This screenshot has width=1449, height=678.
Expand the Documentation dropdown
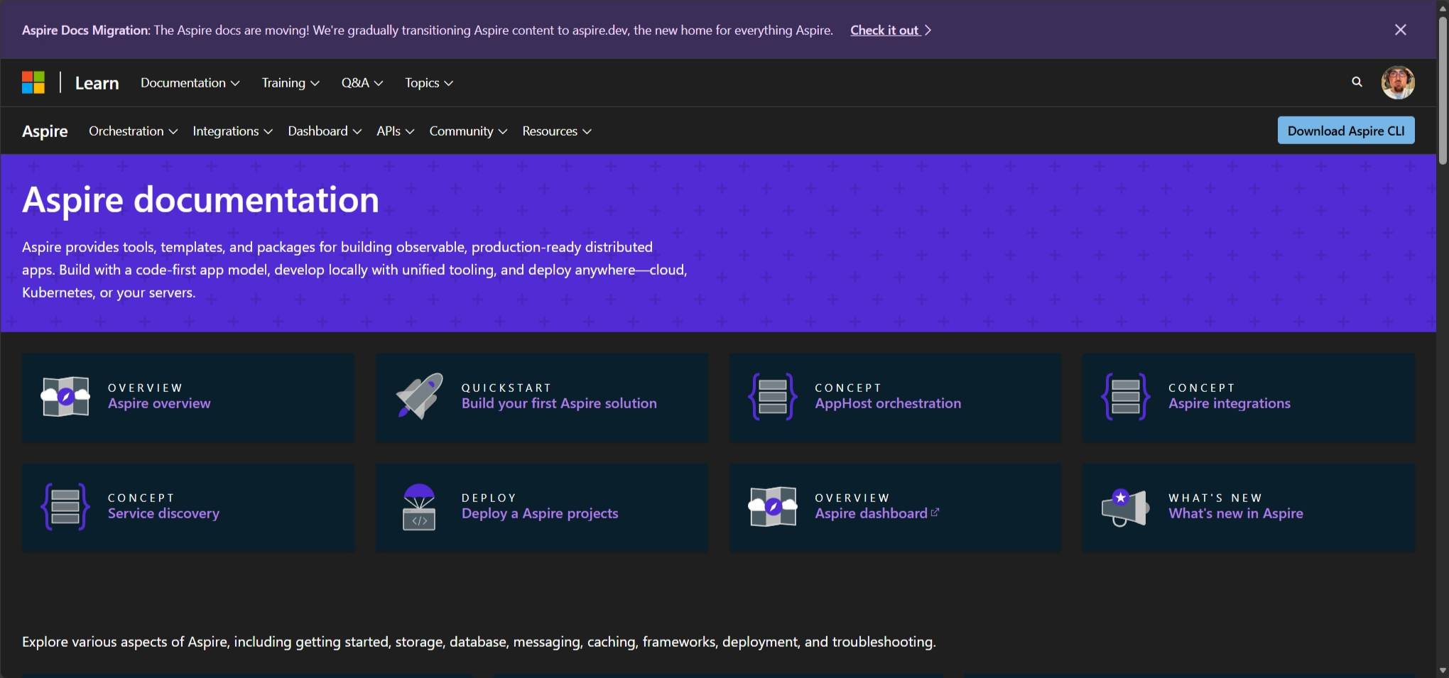189,82
